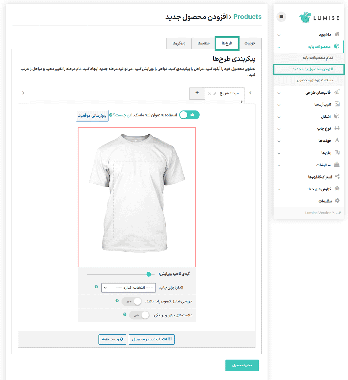The image size is (348, 380).
Task: Click the انتخاب تصویر محصول button
Action: pyautogui.click(x=152, y=339)
